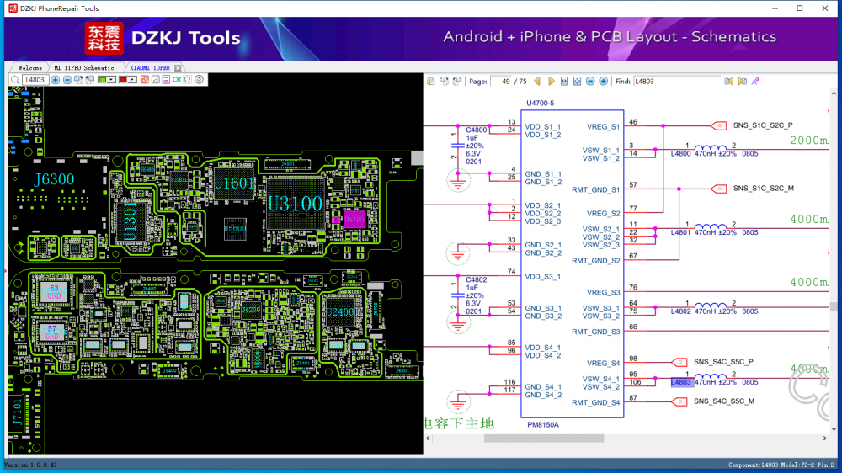Click the schematic scroll down arrow
The width and height of the screenshot is (842, 473).
(x=834, y=429)
